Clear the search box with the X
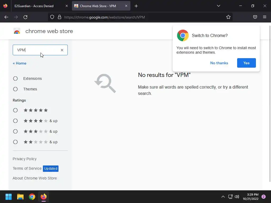271x203 pixels. (x=62, y=50)
